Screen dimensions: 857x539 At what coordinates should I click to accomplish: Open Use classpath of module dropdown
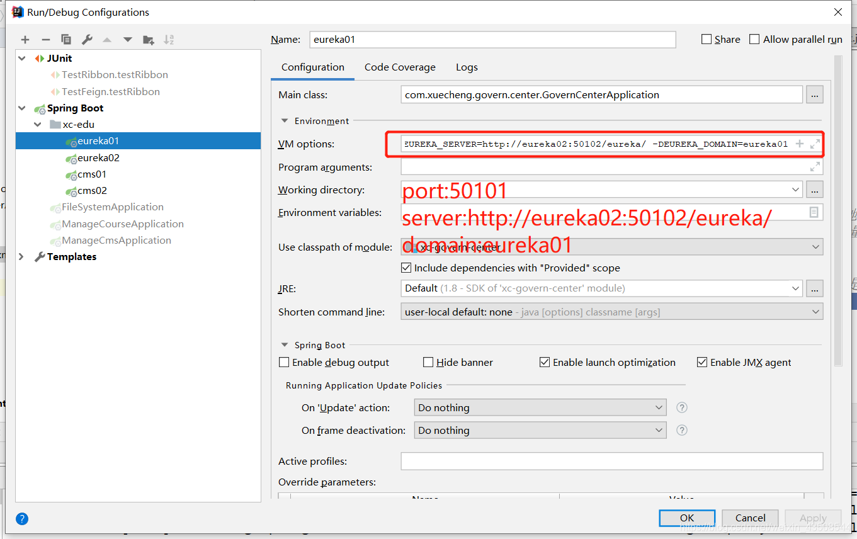coord(815,247)
